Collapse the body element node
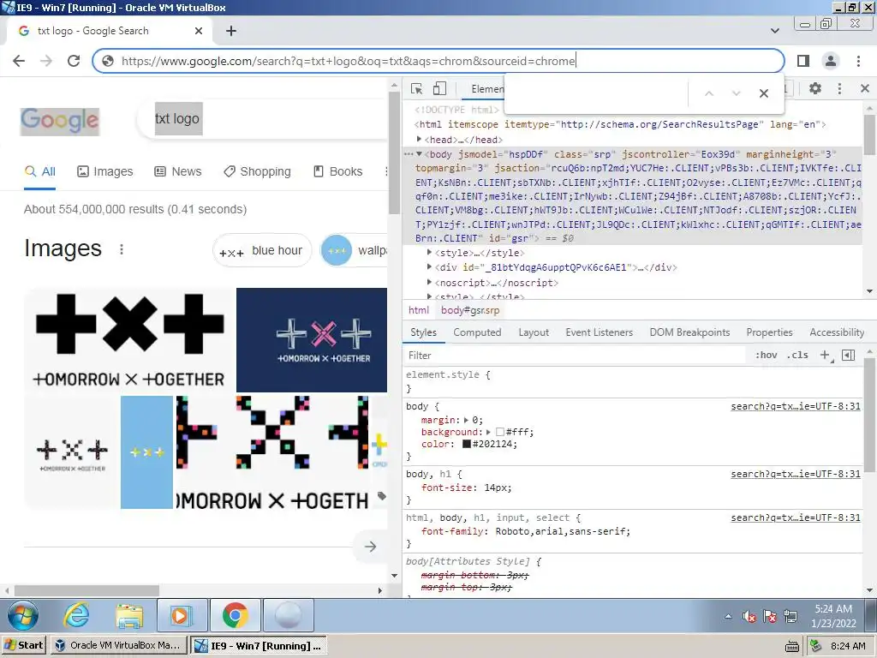 pos(419,154)
